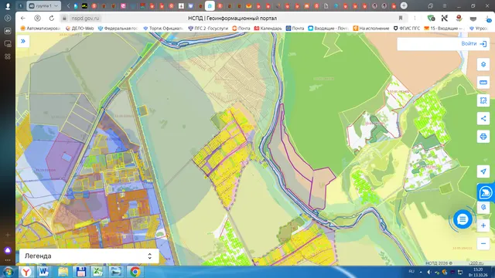This screenshot has height=278, width=495.
Task: Open bookmark 'ФГИС ПГС'
Action: [x=407, y=29]
